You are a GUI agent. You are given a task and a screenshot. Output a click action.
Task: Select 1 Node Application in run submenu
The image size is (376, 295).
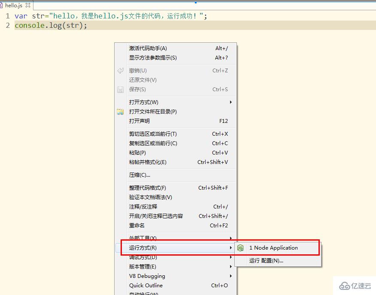pyautogui.click(x=273, y=247)
